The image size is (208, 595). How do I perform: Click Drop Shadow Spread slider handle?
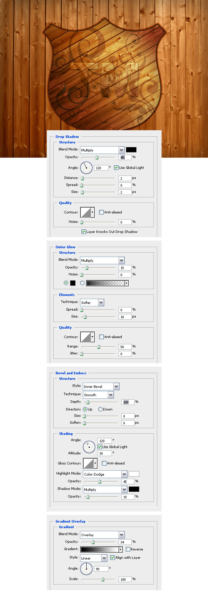click(82, 185)
